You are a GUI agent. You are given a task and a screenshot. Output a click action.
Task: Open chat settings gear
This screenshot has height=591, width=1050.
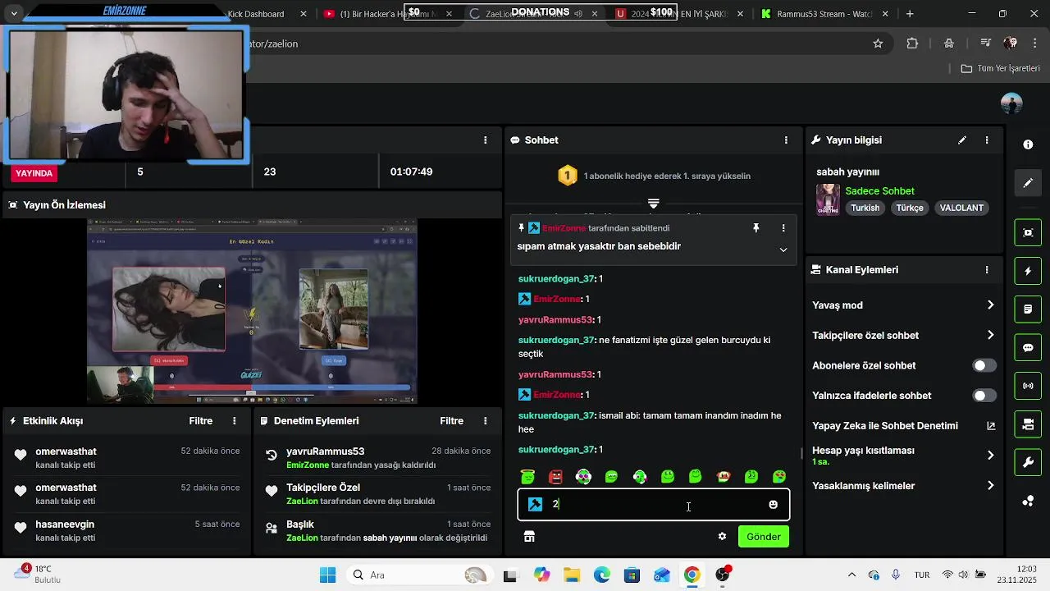(x=722, y=537)
